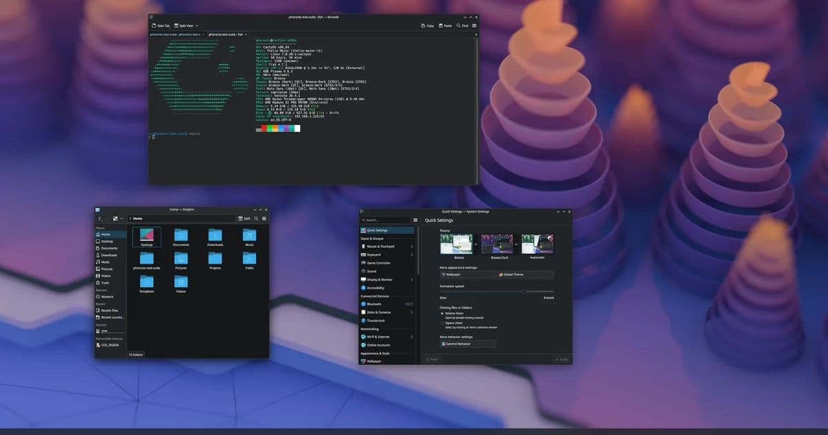Open Trash in Dolphin sidebar
Image resolution: width=828 pixels, height=435 pixels.
111,282
